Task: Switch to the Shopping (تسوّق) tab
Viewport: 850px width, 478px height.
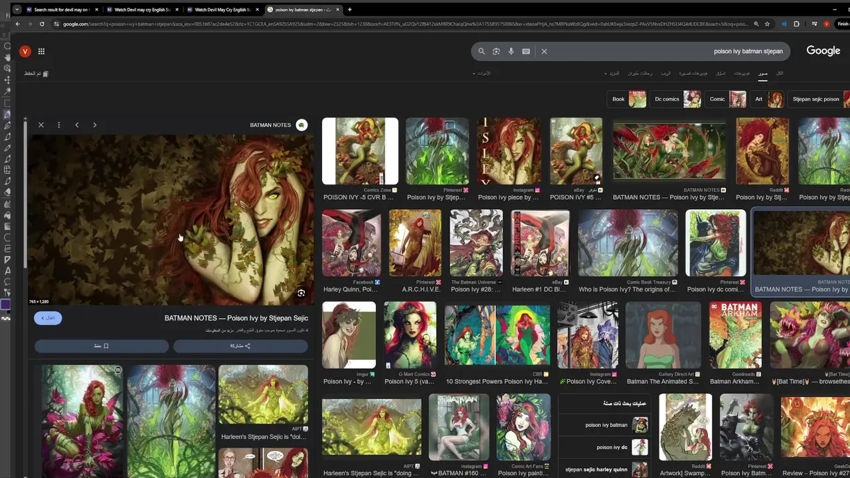Action: coord(721,74)
